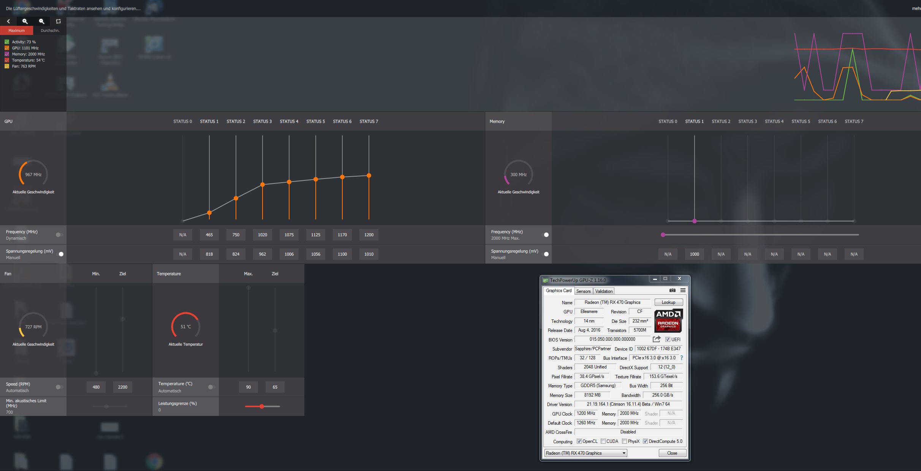Take GPU-Z screenshot with camera icon
The height and width of the screenshot is (471, 921).
click(x=672, y=290)
